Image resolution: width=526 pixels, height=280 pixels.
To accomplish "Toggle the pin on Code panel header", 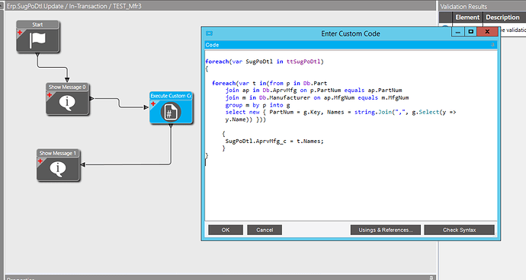I will click(492, 45).
